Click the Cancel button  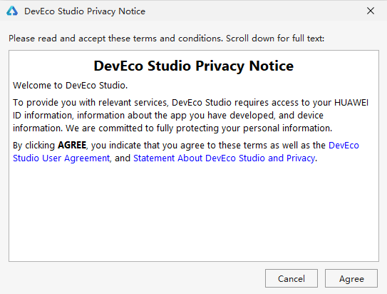[x=291, y=278]
